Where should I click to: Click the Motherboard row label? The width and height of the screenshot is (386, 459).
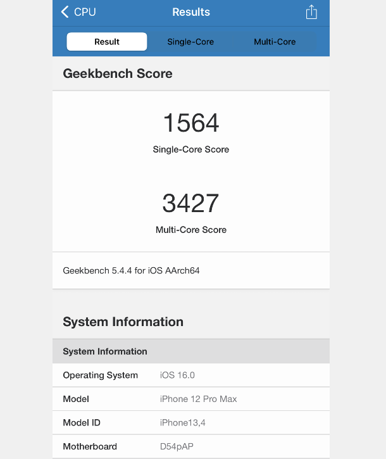click(x=90, y=446)
